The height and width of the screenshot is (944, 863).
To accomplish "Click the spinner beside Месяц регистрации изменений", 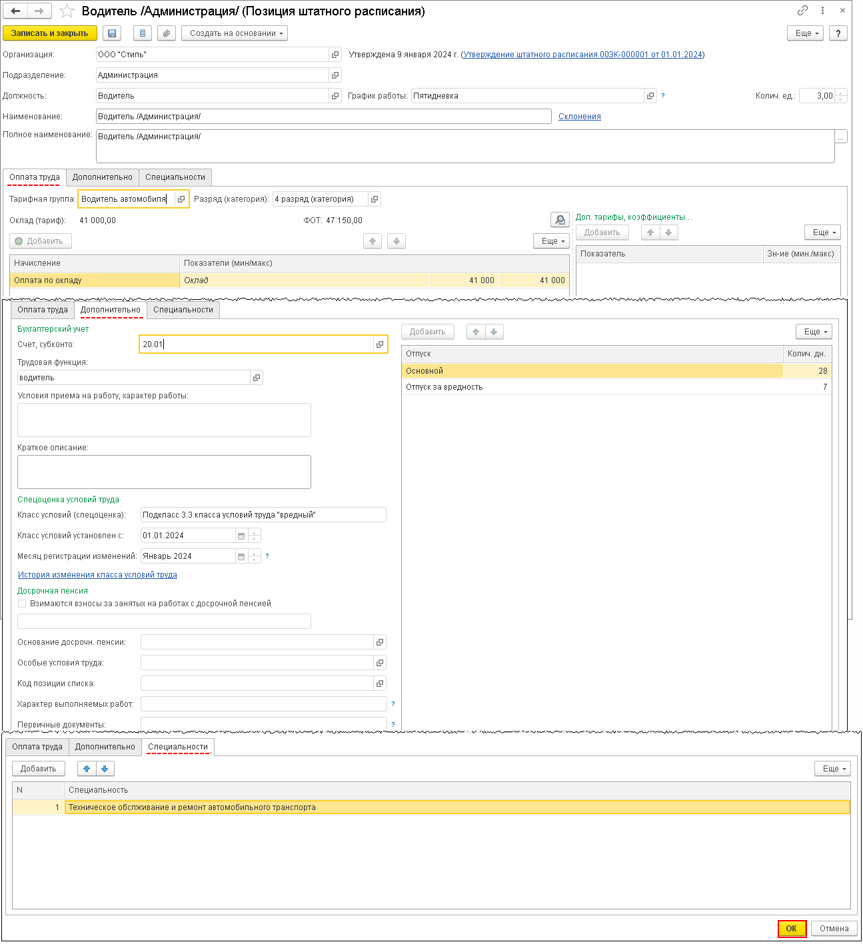I will tap(254, 556).
